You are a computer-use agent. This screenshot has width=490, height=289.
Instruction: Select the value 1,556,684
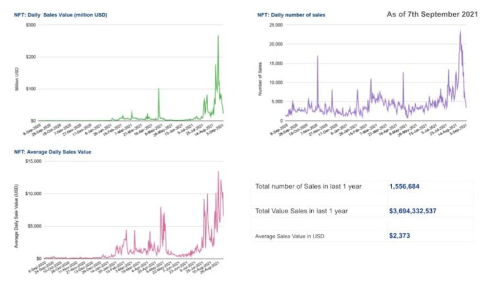(404, 186)
